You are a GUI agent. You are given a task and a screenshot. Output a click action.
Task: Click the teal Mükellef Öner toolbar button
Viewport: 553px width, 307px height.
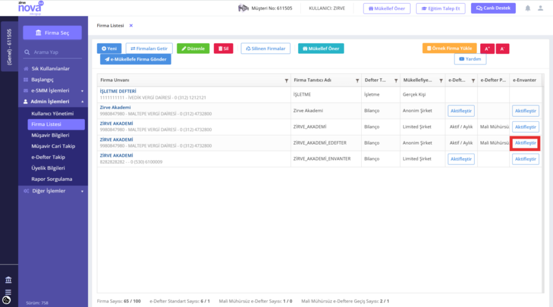pos(321,49)
